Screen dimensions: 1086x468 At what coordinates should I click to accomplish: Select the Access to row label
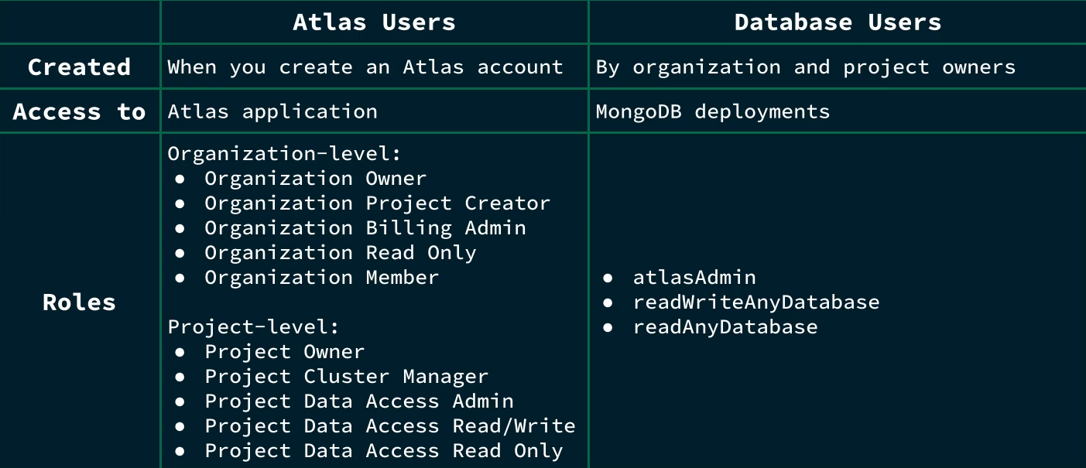(x=79, y=111)
